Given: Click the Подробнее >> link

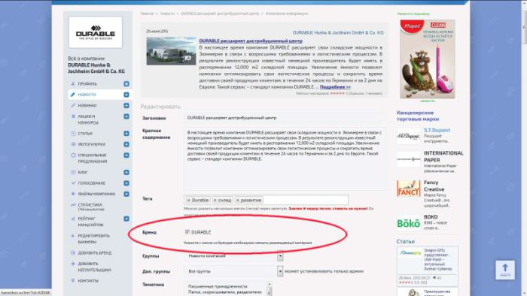Looking at the screenshot, I should [x=335, y=87].
